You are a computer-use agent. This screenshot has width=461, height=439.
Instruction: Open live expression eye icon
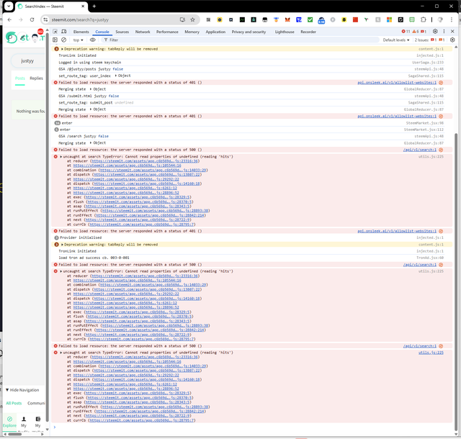point(92,40)
